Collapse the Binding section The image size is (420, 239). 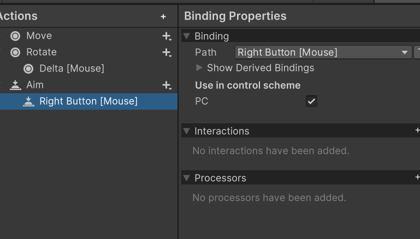(187, 37)
